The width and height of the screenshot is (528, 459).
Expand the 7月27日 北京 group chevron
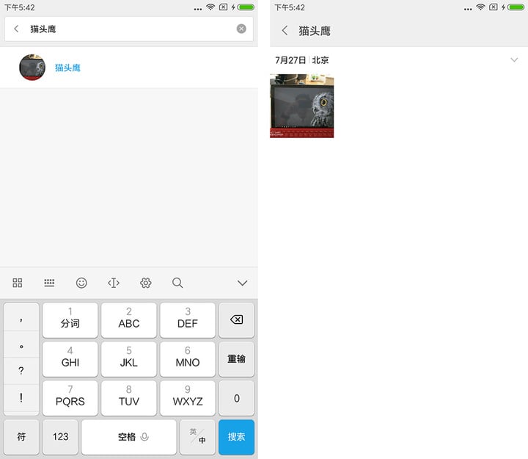(514, 60)
